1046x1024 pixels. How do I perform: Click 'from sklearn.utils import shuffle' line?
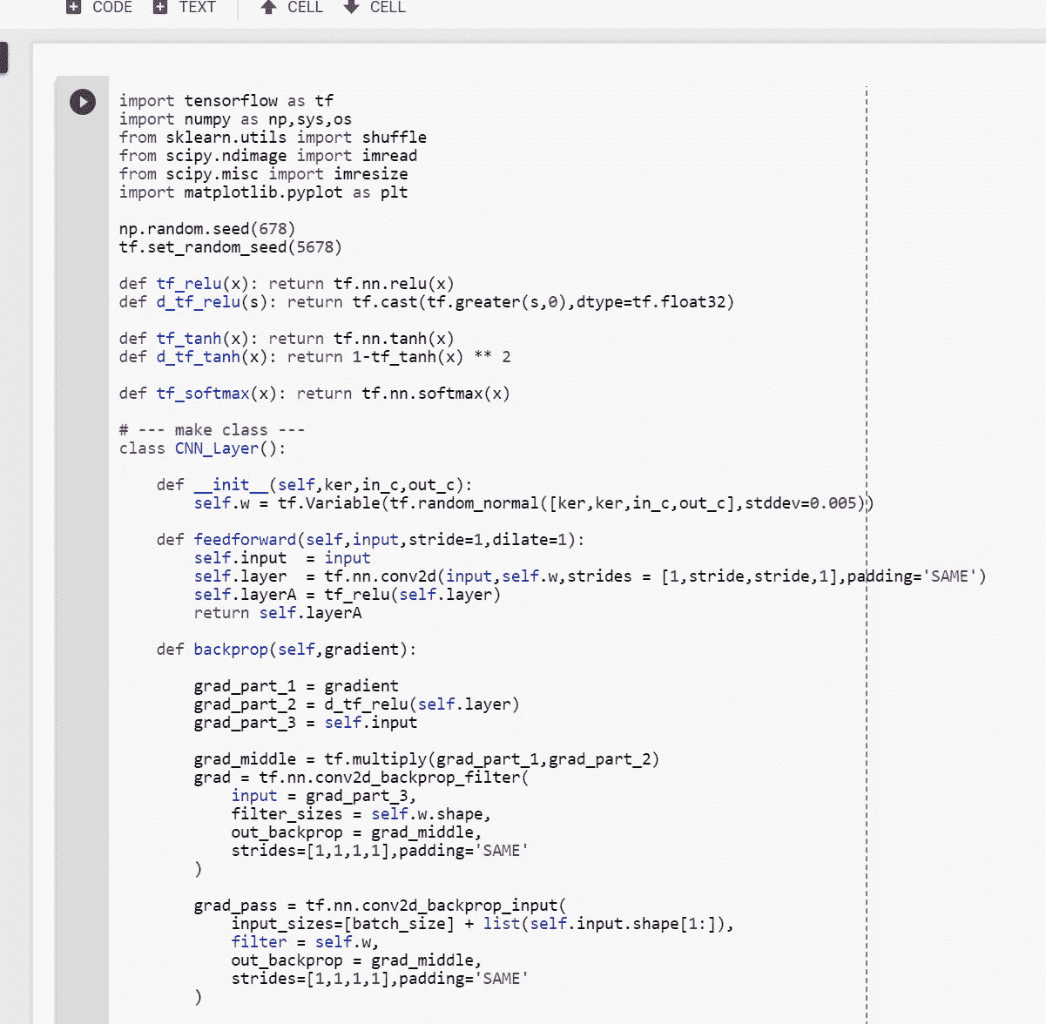click(273, 138)
